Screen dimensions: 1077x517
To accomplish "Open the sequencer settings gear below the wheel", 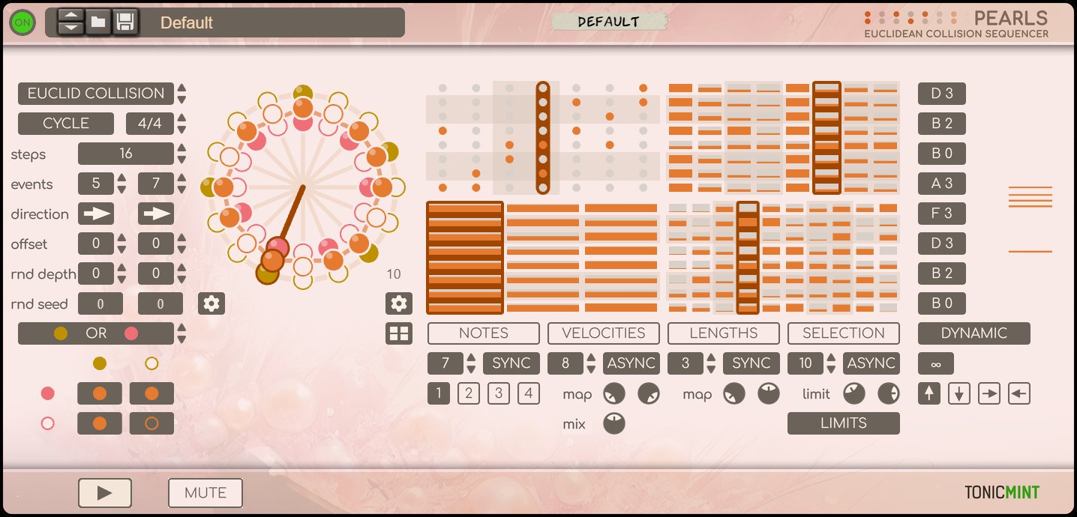I will click(x=398, y=303).
